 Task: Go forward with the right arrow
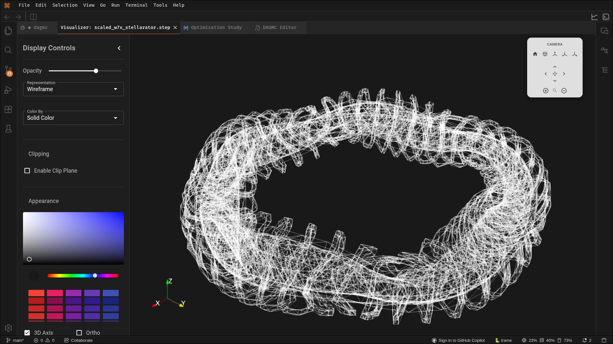(18, 17)
